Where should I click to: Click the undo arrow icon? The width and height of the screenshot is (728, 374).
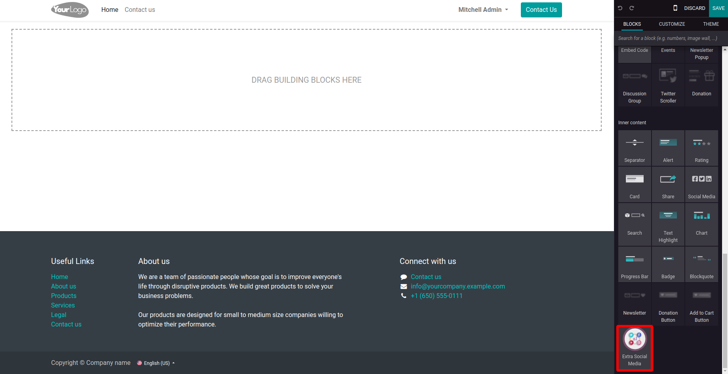point(620,8)
